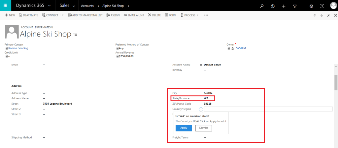The height and width of the screenshot is (148, 338).
Task: Expand the Process menu
Action: 191,15
